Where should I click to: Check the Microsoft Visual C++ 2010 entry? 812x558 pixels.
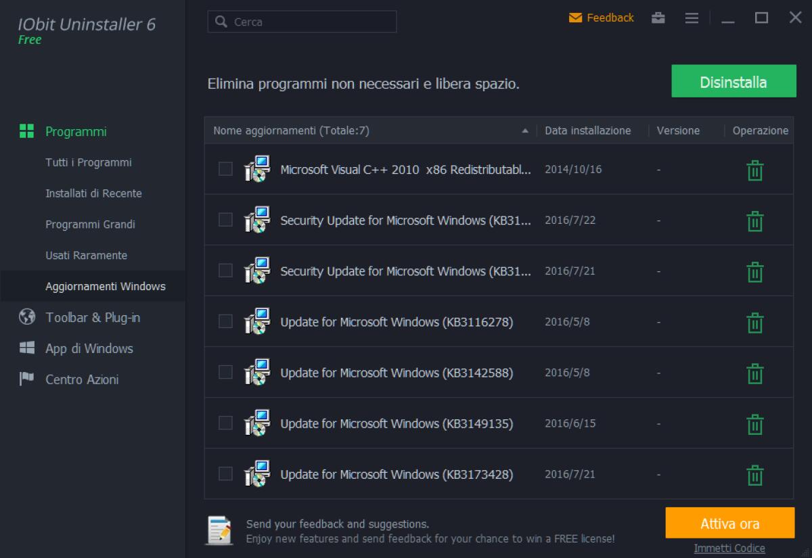coord(224,170)
